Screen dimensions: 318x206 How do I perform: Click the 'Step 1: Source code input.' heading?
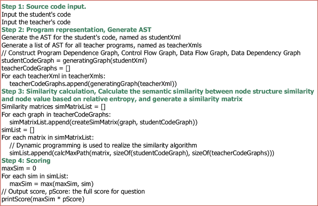point(44,6)
